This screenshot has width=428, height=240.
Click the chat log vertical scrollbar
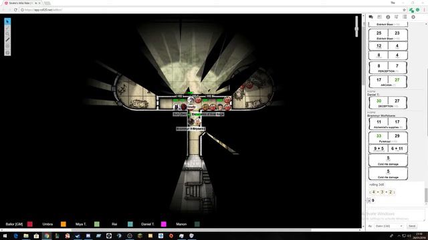coord(426,195)
